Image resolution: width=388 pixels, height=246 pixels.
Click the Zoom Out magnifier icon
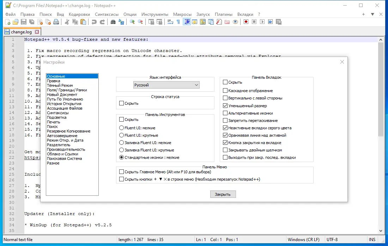click(140, 22)
